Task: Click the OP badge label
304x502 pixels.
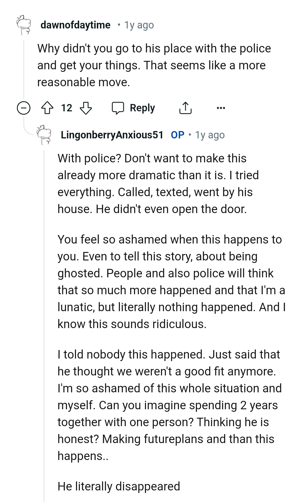Action: tap(178, 135)
